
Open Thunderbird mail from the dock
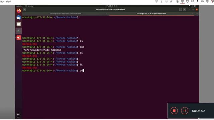19,17
